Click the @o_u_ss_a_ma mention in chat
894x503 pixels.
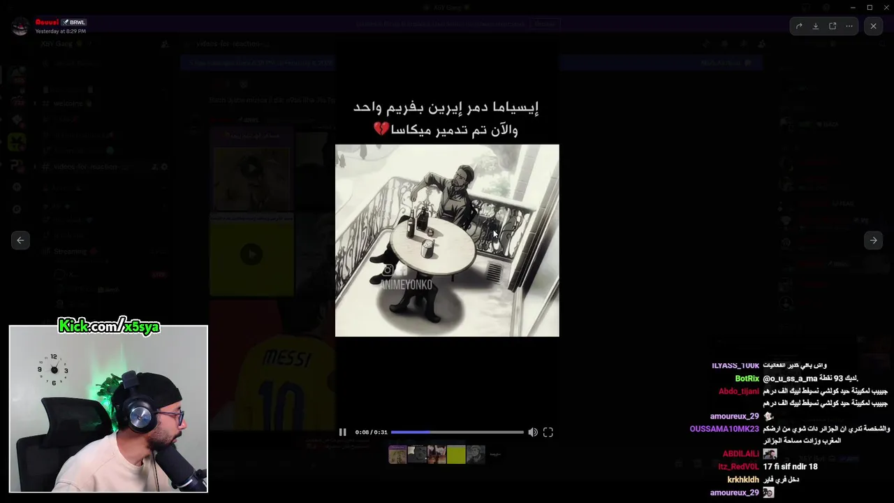(790, 379)
